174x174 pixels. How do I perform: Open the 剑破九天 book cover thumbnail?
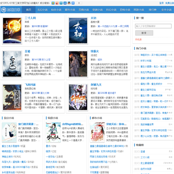(x=78, y=97)
